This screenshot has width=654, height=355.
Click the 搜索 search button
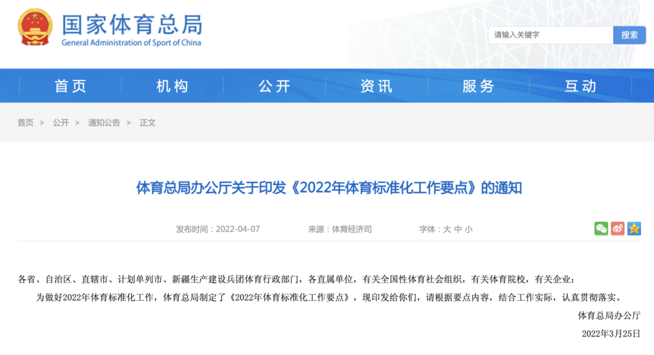click(629, 35)
